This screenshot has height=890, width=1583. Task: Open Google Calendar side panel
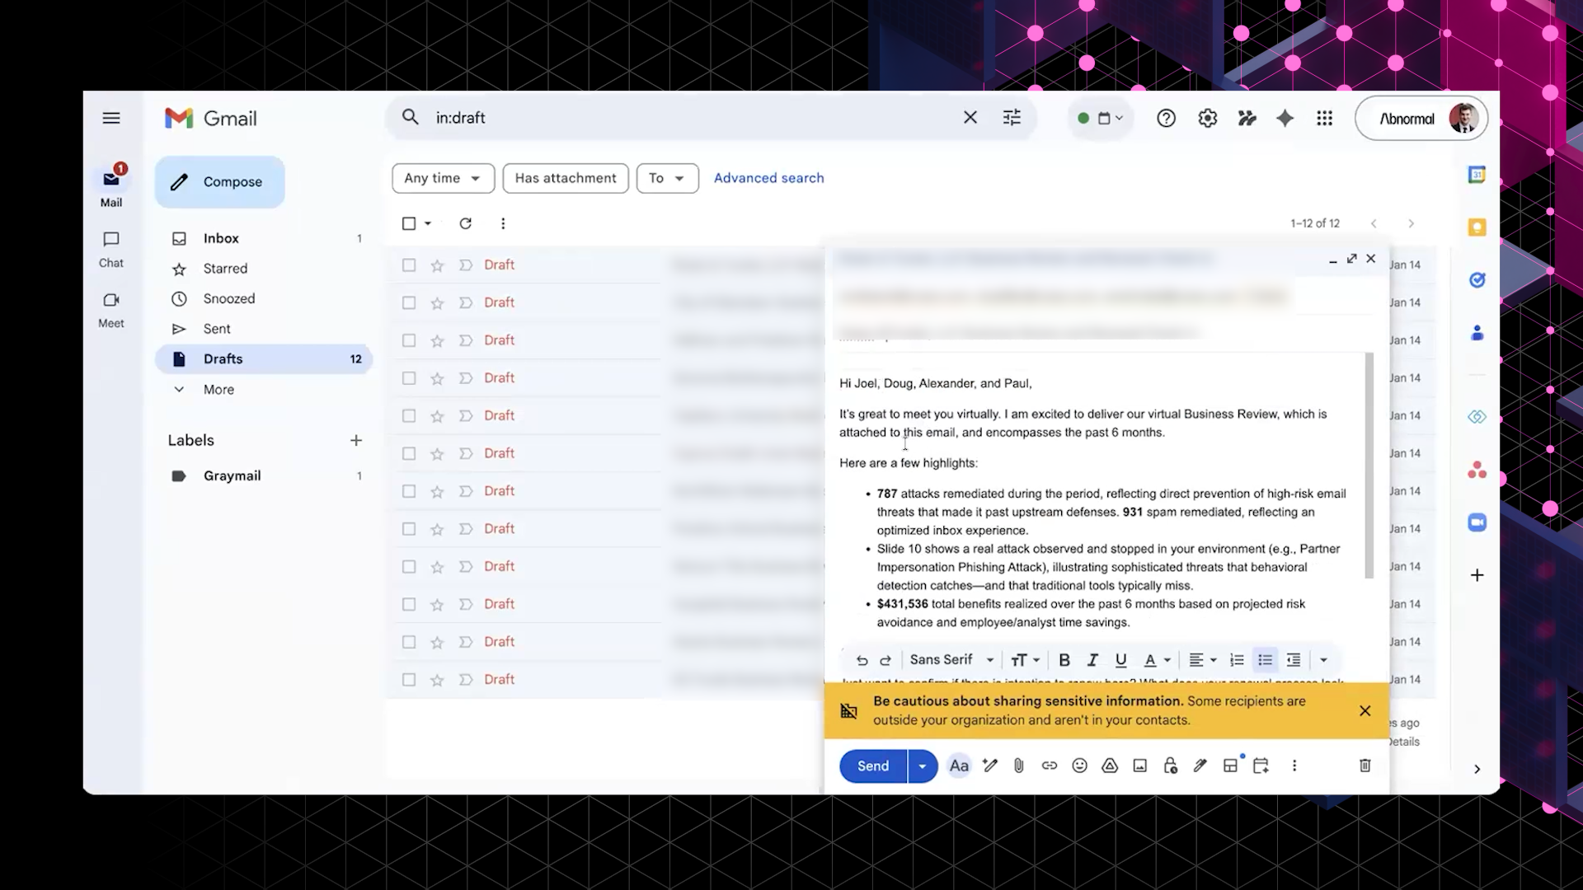pyautogui.click(x=1477, y=175)
